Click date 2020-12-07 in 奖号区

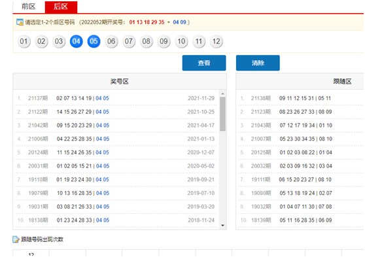point(201,152)
